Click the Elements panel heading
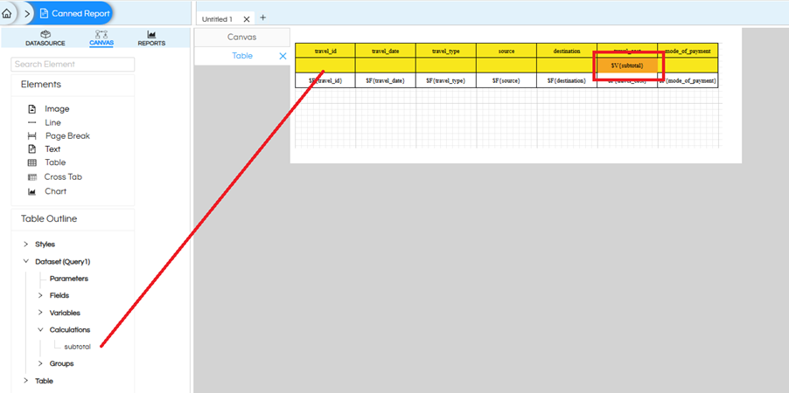 tap(41, 85)
